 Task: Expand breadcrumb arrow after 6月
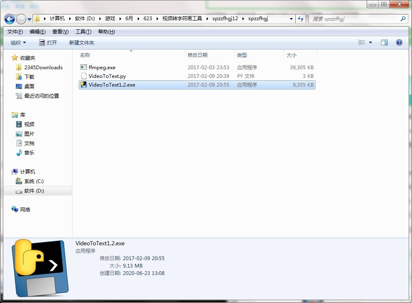click(x=138, y=19)
